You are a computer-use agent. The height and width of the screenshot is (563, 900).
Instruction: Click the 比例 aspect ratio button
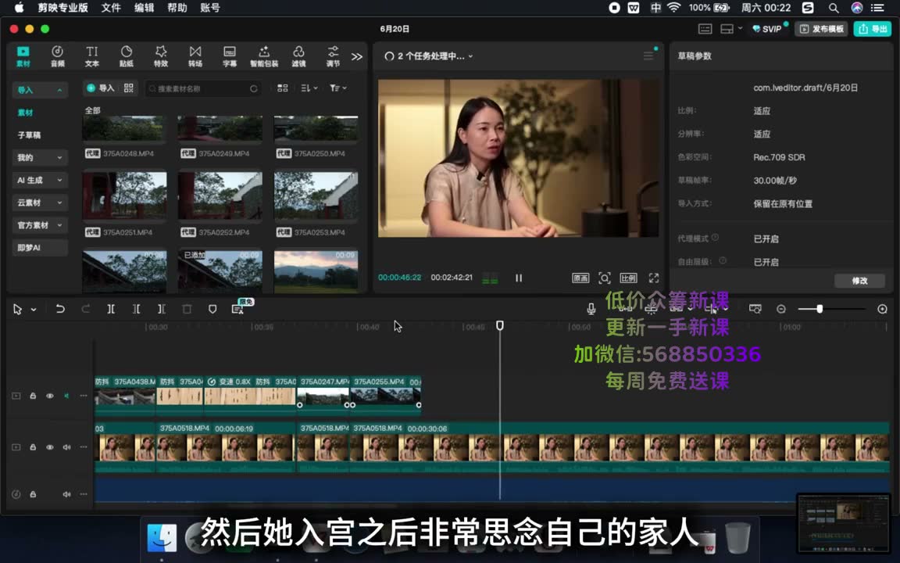[x=628, y=278]
